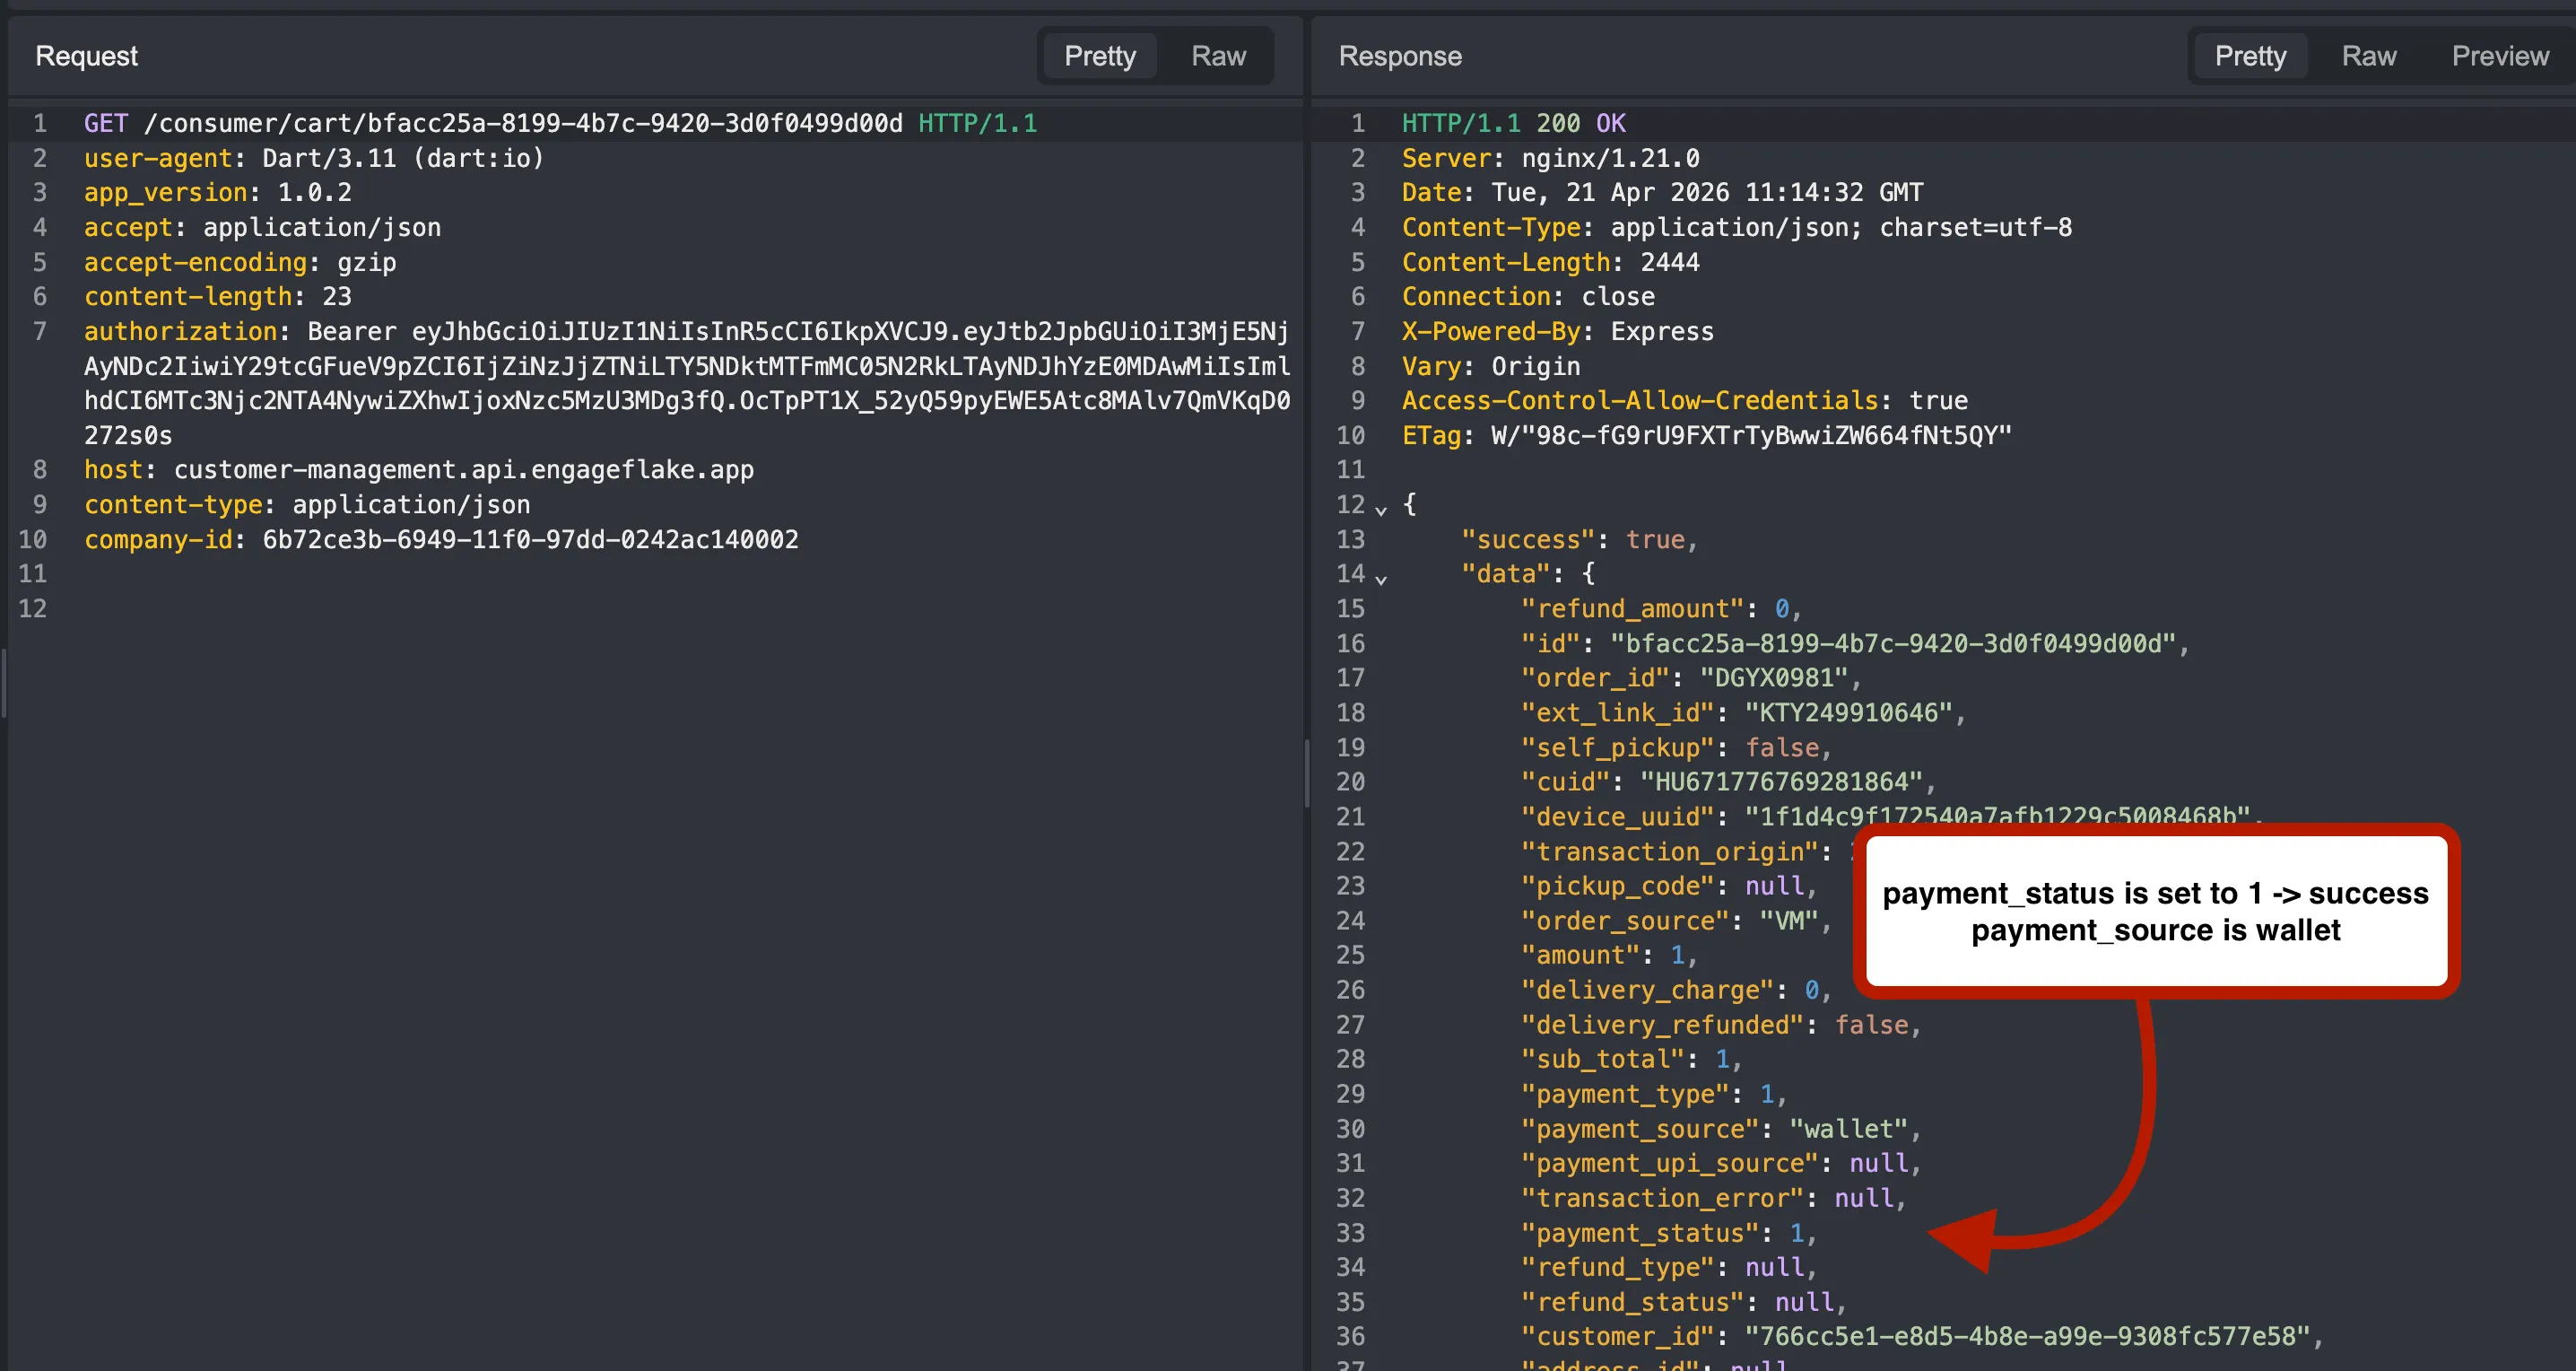
Task: Collapse the root JSON object at line 12
Action: (1381, 508)
